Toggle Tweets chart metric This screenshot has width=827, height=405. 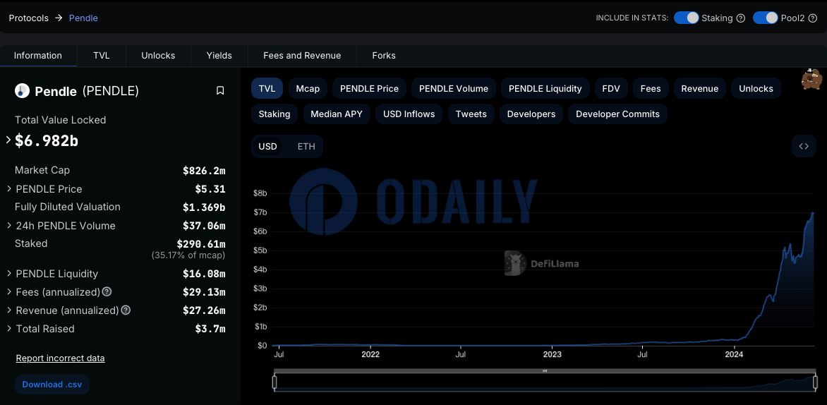pyautogui.click(x=471, y=114)
